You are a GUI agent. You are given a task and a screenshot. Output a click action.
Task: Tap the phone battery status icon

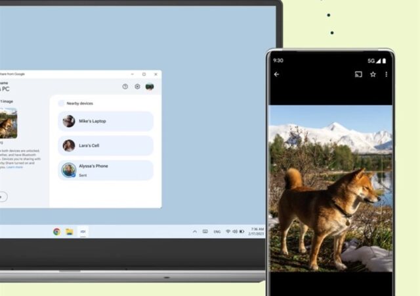384,61
